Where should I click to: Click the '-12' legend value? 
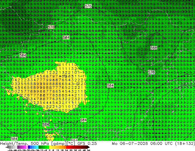41,150
